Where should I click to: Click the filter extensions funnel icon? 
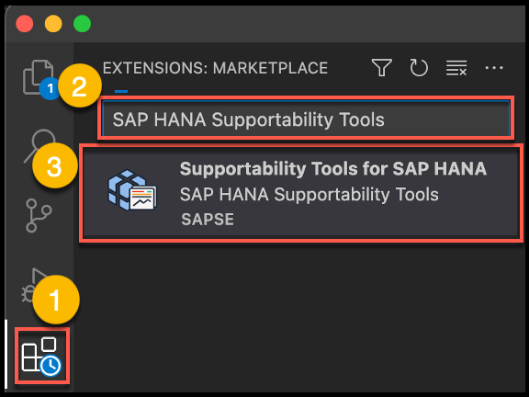[x=381, y=67]
